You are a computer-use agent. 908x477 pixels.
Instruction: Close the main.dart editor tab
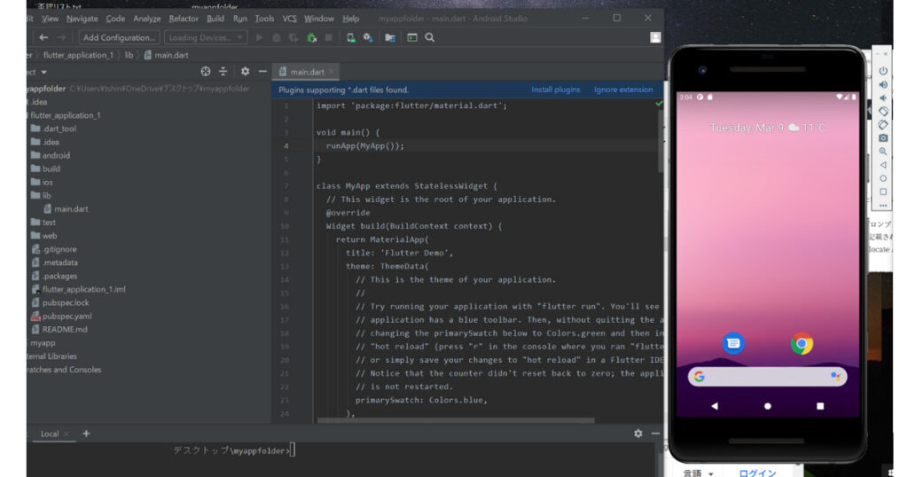tap(332, 72)
